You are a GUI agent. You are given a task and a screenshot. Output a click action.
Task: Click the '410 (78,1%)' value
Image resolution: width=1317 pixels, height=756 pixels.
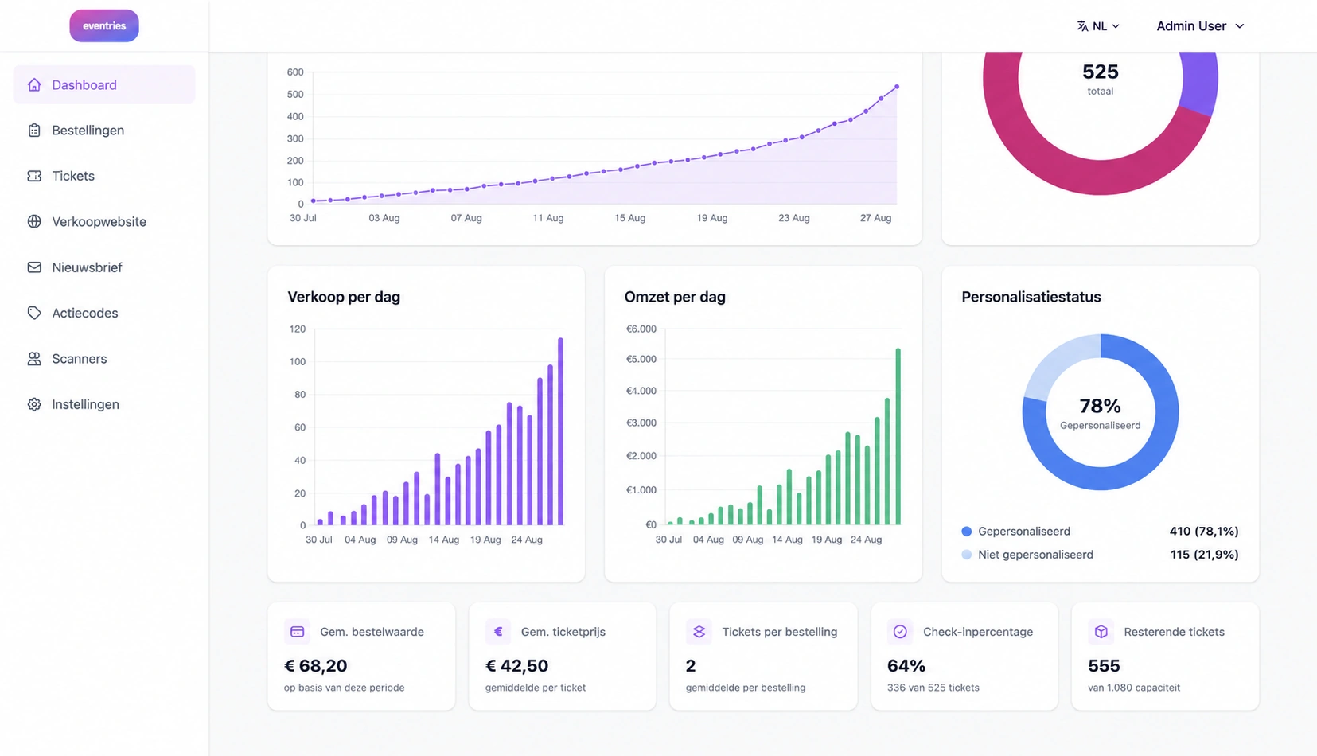pos(1204,532)
